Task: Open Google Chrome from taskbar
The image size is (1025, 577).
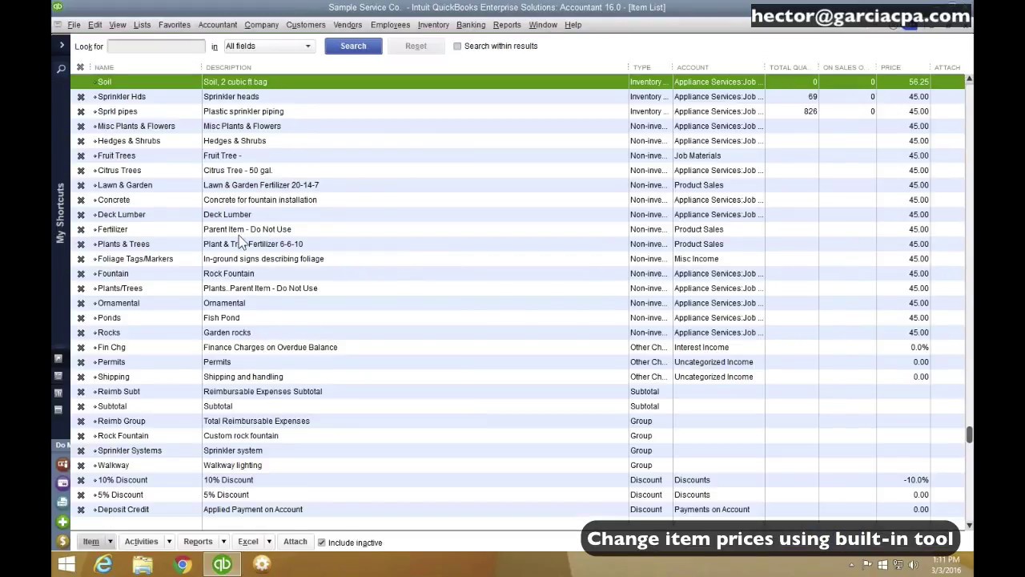Action: (183, 565)
